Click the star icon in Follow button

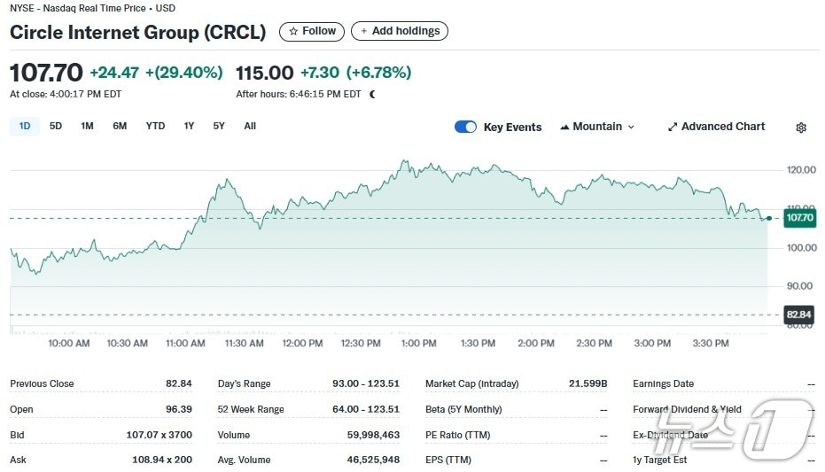[x=293, y=32]
